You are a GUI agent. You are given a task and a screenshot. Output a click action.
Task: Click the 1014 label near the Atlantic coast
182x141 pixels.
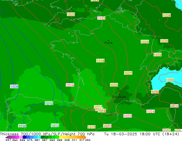tap(70, 85)
